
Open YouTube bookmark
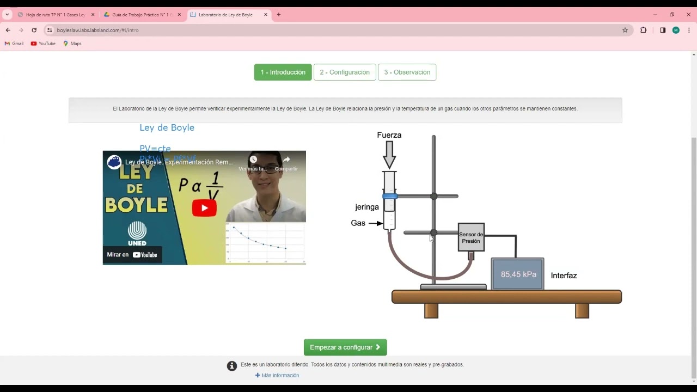[x=43, y=44]
